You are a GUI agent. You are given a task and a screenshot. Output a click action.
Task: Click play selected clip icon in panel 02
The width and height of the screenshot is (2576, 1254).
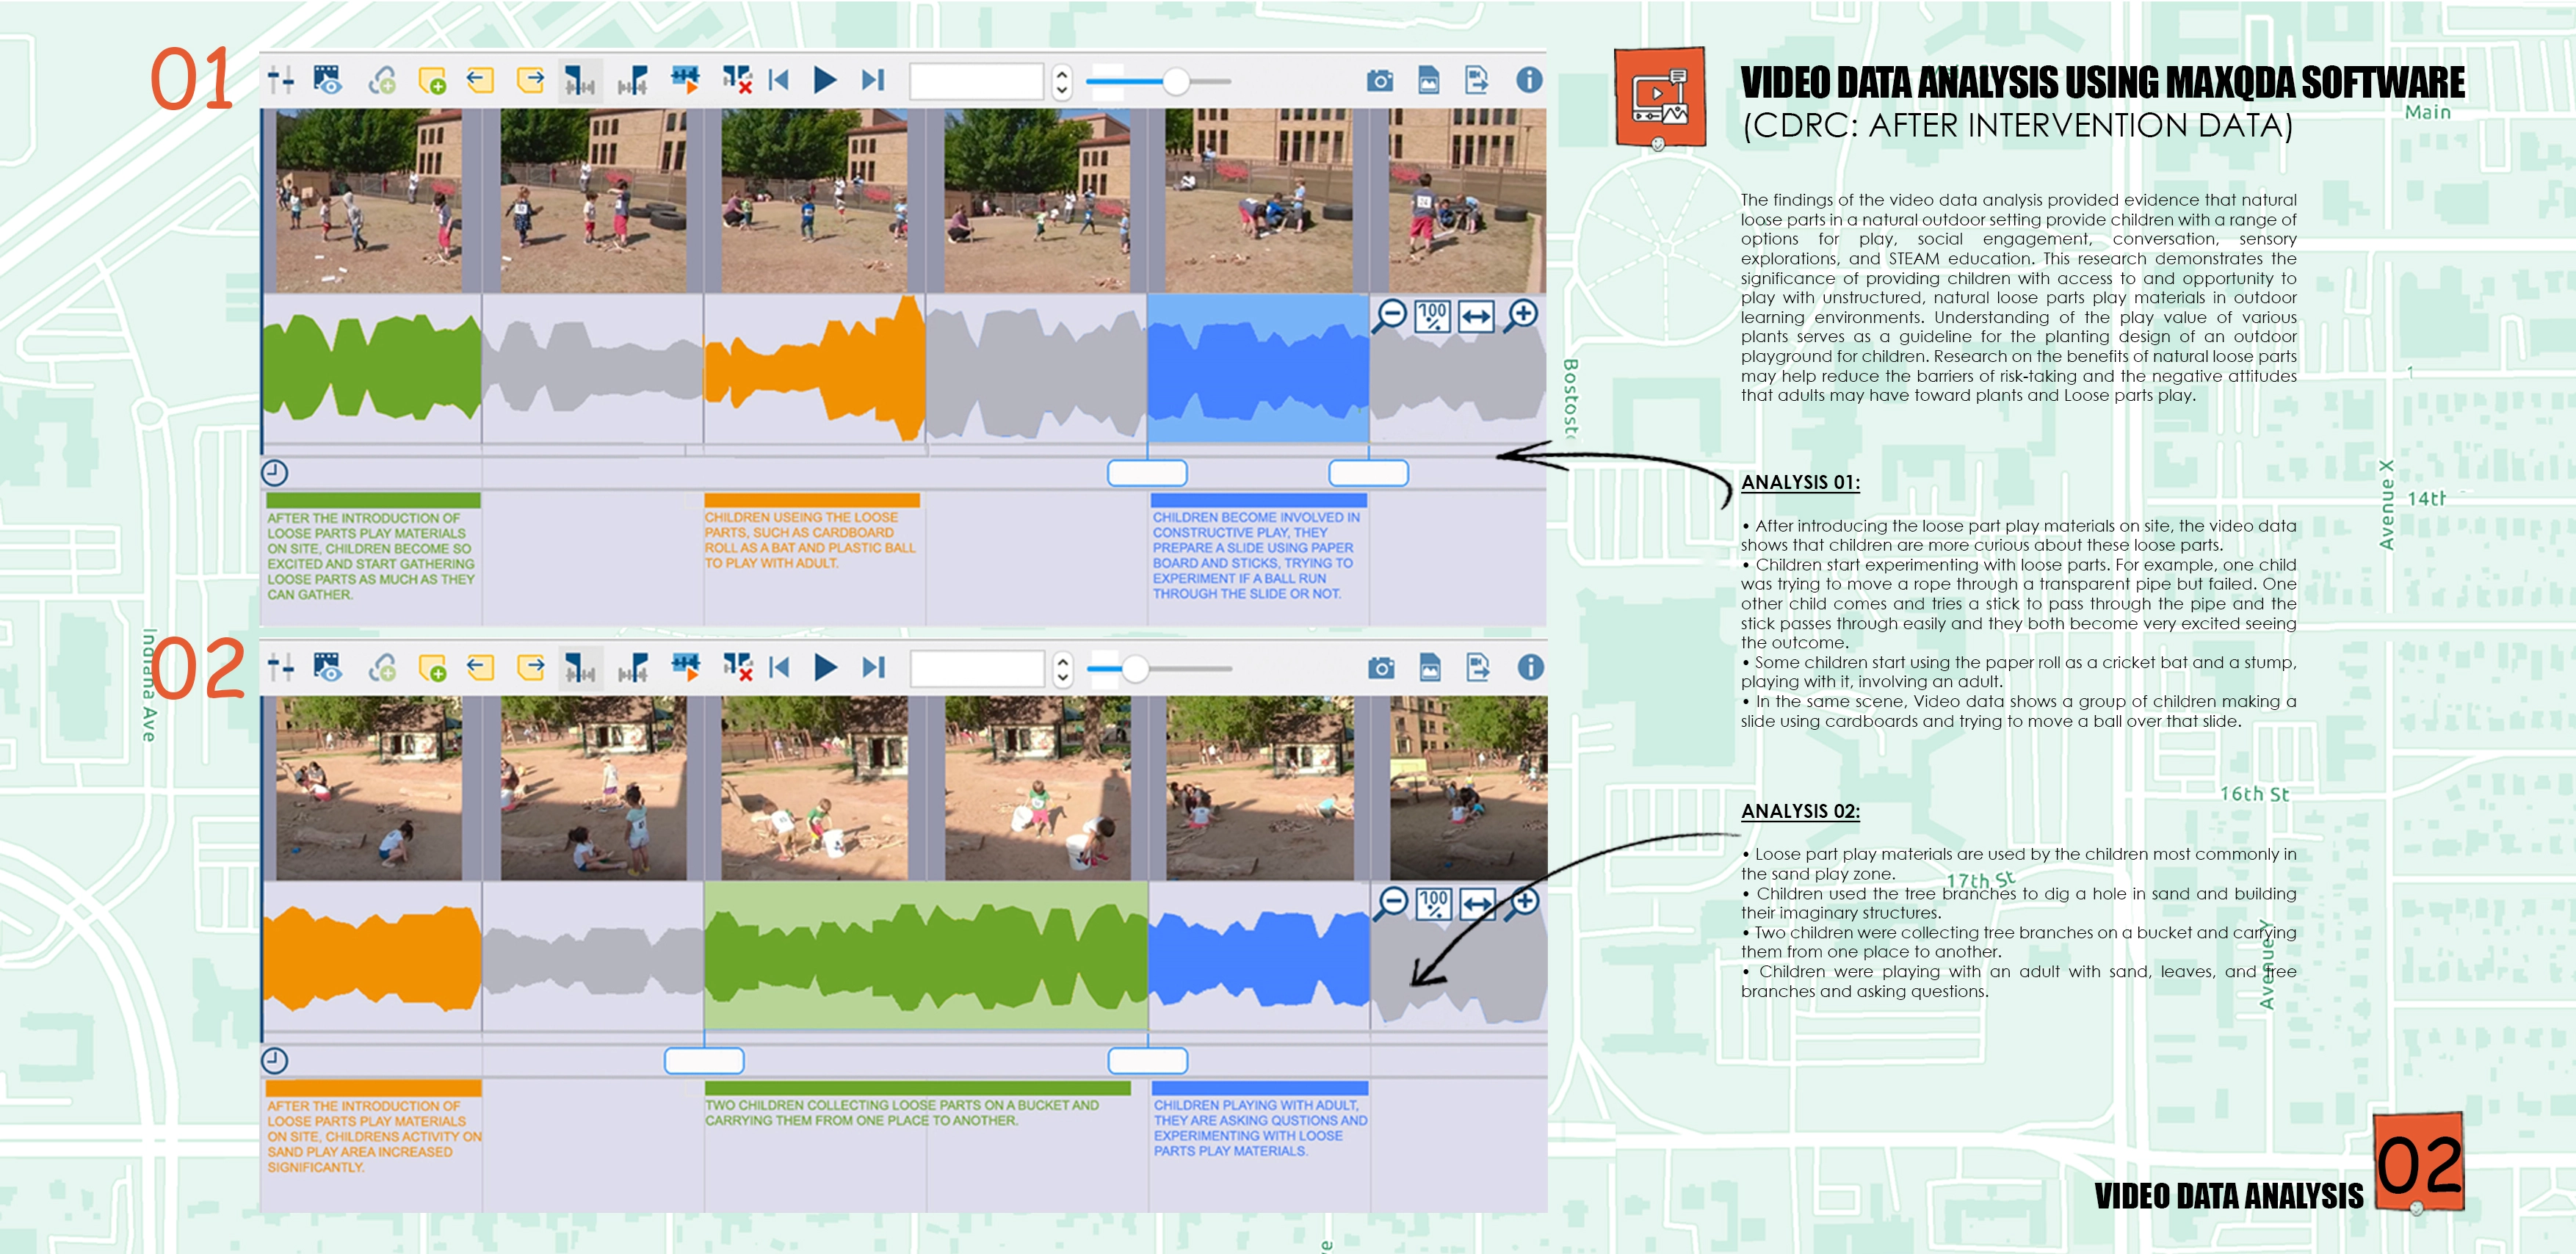point(685,667)
